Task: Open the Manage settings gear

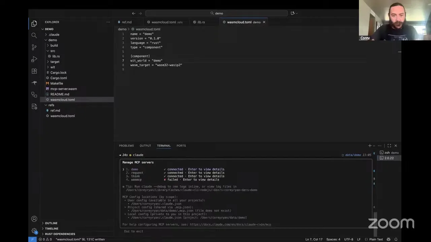Action: pyautogui.click(x=34, y=231)
